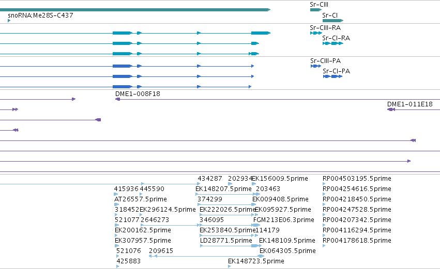Click arrow glyph under RP004178618.5prime
The image size is (440, 269).
[324, 246]
